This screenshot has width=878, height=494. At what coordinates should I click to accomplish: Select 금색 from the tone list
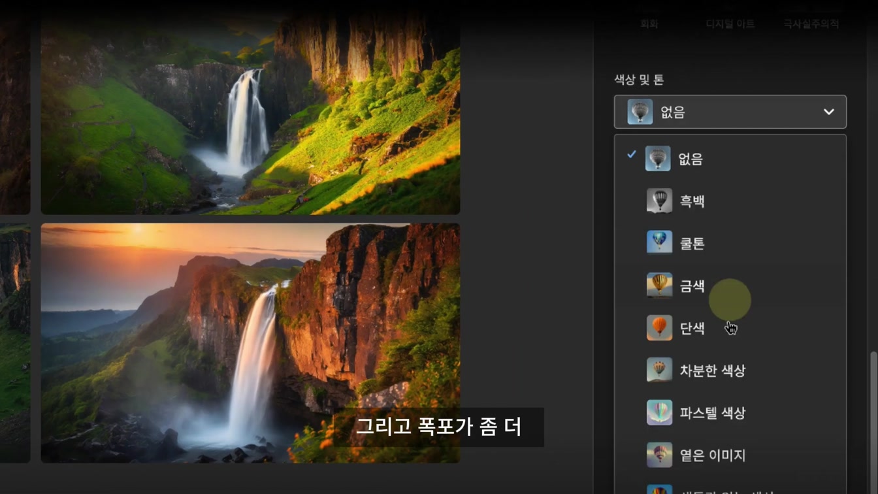click(x=730, y=286)
